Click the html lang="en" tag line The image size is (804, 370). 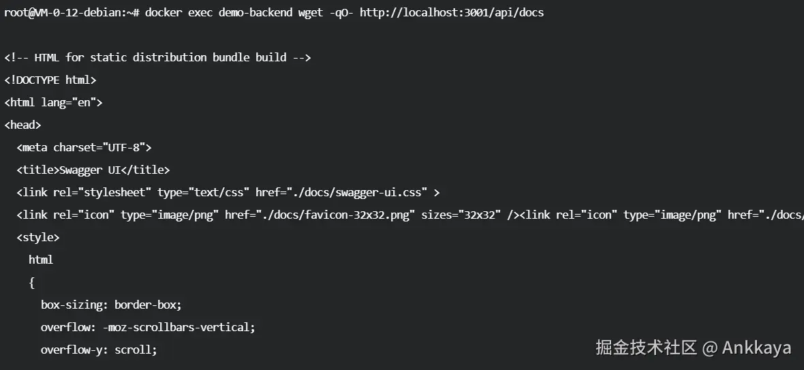[x=53, y=102]
